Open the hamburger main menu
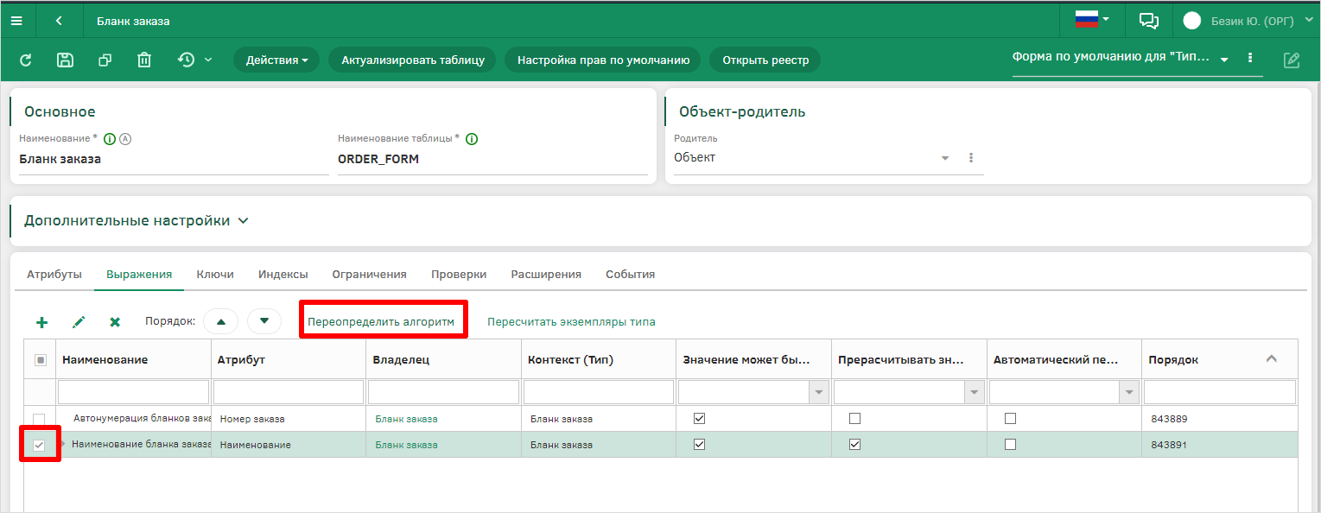This screenshot has width=1321, height=513. coord(16,21)
